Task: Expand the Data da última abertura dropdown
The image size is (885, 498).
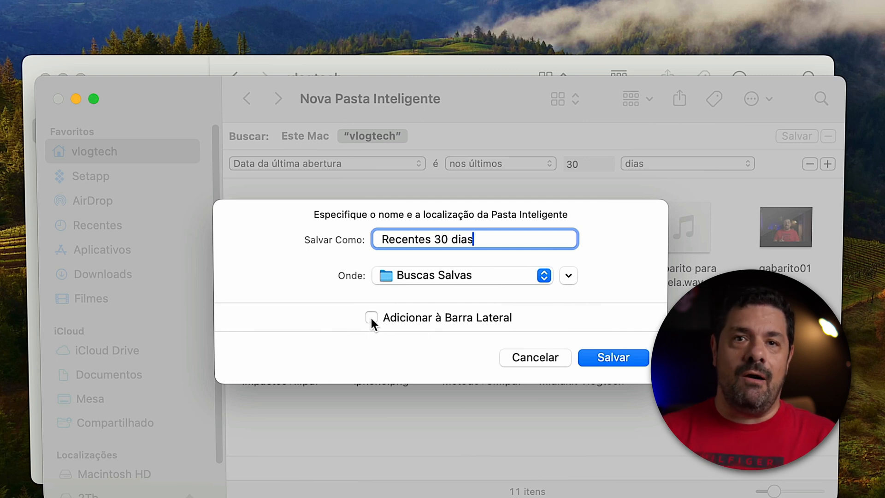Action: click(327, 164)
